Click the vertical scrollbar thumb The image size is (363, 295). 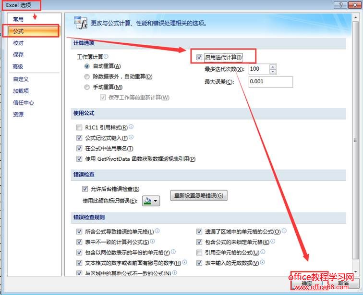point(355,140)
